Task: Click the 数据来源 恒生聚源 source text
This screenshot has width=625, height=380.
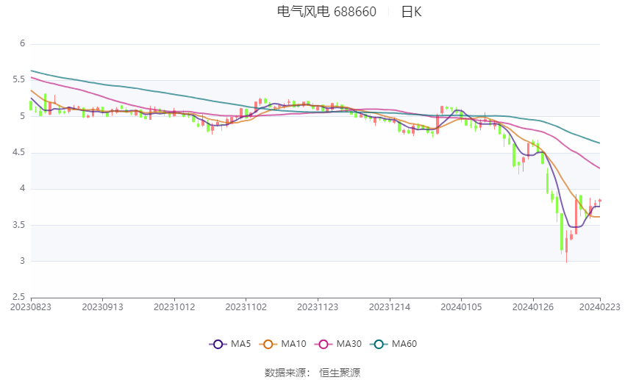Action: (x=312, y=373)
